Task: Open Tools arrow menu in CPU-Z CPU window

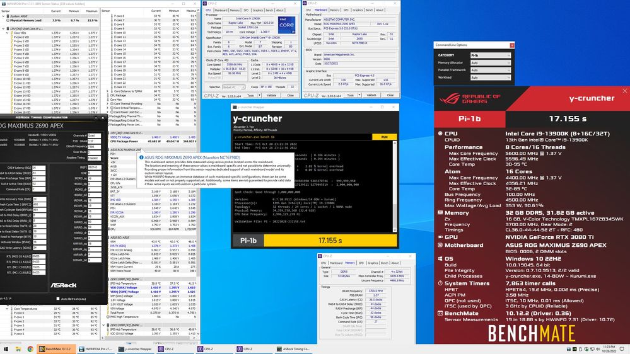Action: pyautogui.click(x=260, y=96)
